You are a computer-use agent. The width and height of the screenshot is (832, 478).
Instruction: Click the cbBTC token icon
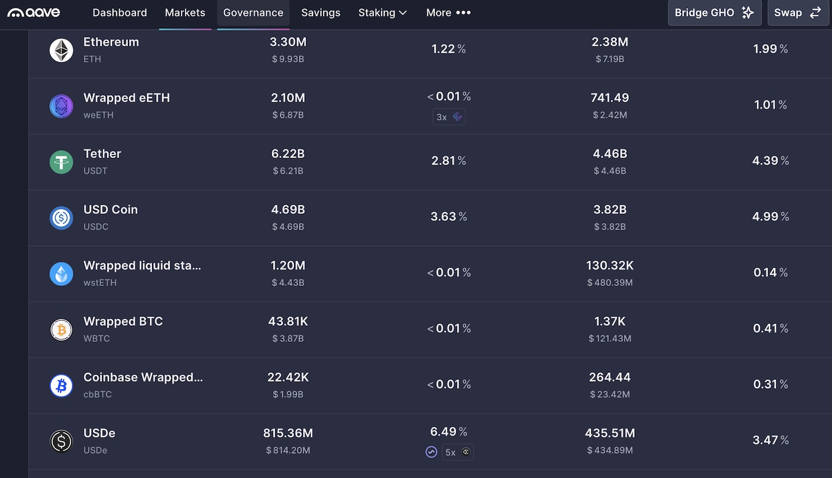[61, 385]
